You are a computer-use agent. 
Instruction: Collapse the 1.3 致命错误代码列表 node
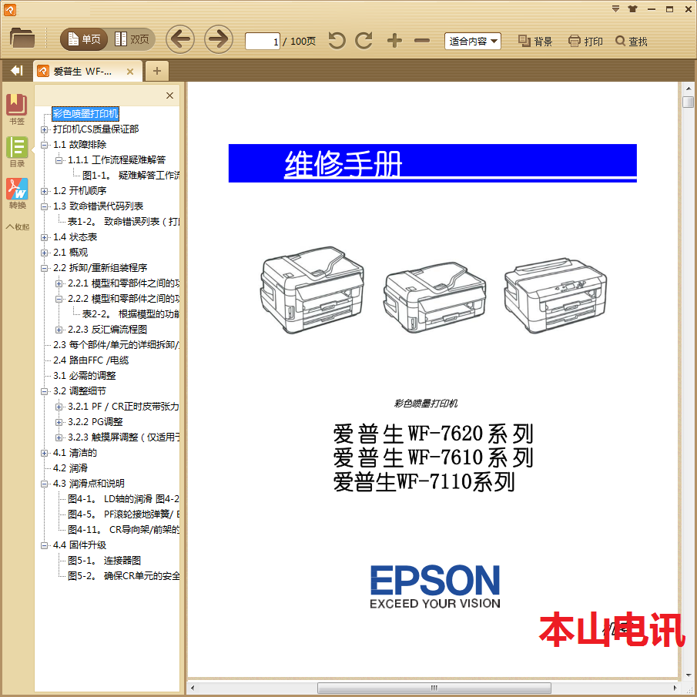(x=44, y=206)
